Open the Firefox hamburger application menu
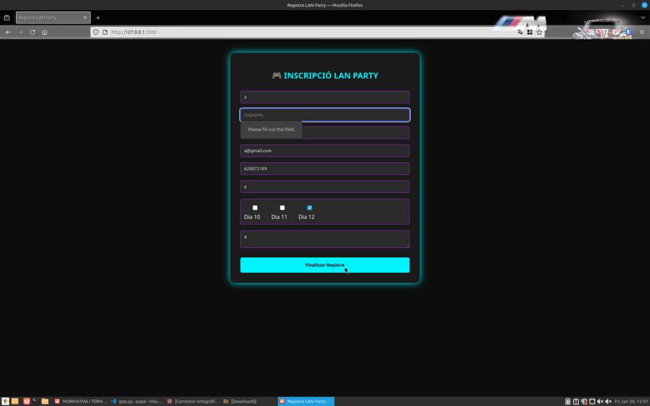The image size is (650, 406). (x=641, y=32)
